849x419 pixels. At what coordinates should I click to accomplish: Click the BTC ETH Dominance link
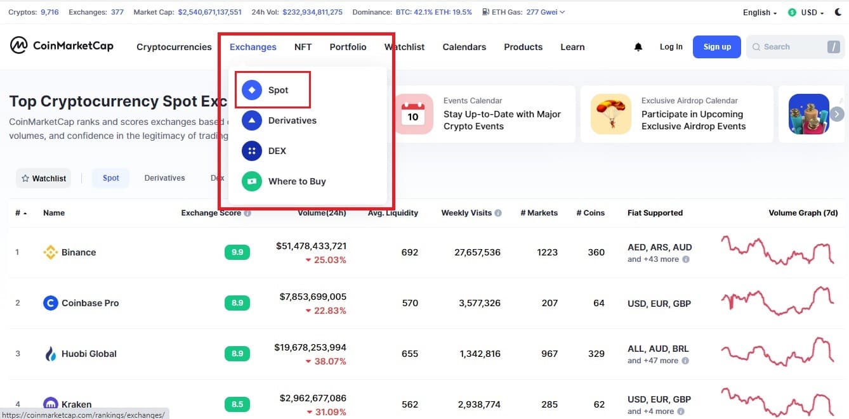(x=434, y=12)
